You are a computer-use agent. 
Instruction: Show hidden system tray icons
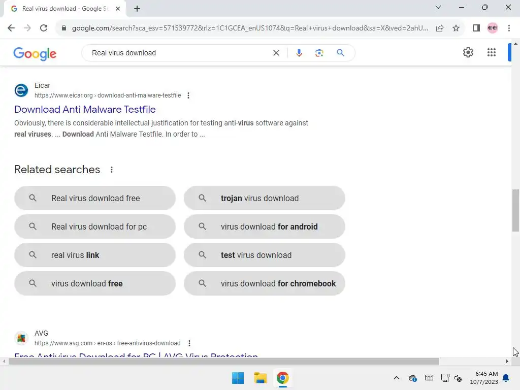point(396,378)
